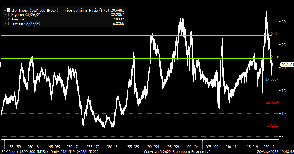Click the '75-'79 period label on time axis
This screenshot has width=294, height=154.
93,147
